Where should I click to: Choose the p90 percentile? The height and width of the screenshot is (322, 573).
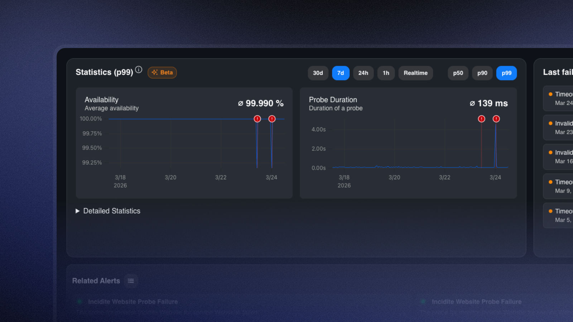[x=482, y=73]
